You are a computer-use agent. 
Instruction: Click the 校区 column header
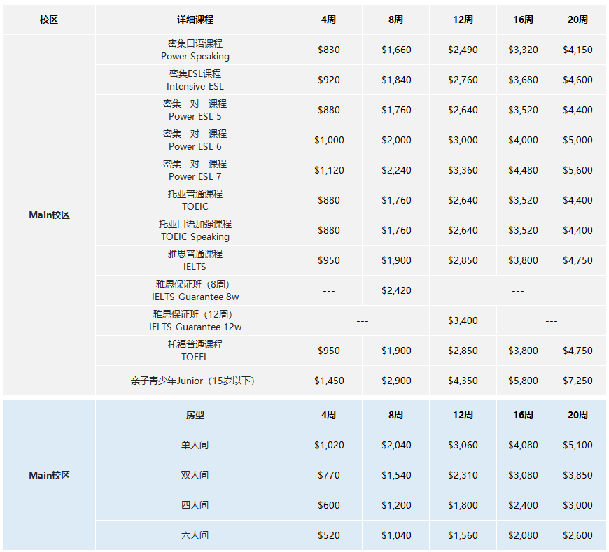pos(49,20)
